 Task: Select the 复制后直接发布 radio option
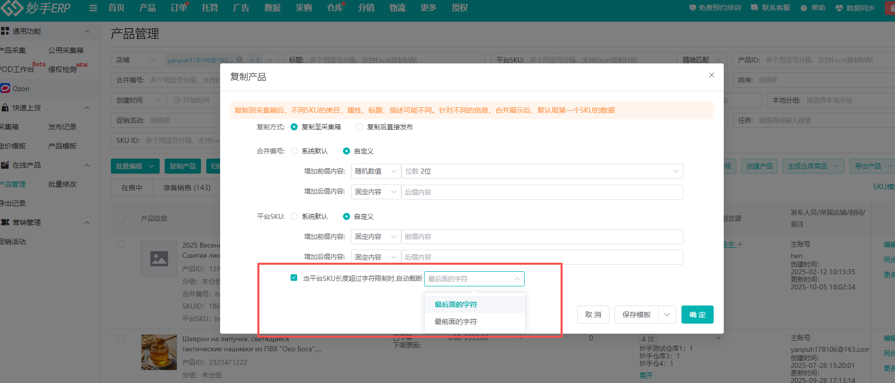click(360, 127)
